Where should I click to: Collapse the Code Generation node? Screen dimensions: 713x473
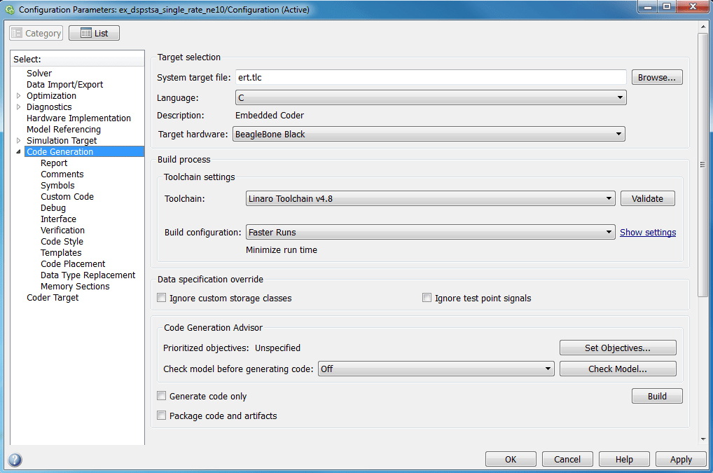click(x=19, y=151)
